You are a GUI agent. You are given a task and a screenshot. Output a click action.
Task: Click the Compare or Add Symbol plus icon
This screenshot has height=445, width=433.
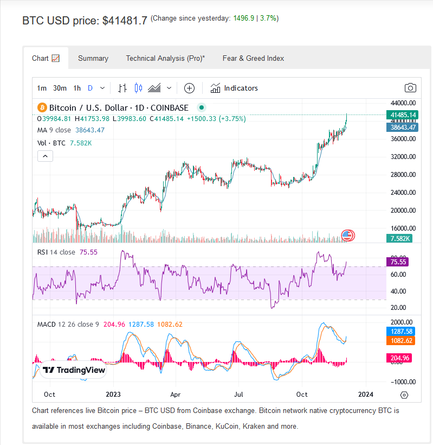(x=189, y=88)
